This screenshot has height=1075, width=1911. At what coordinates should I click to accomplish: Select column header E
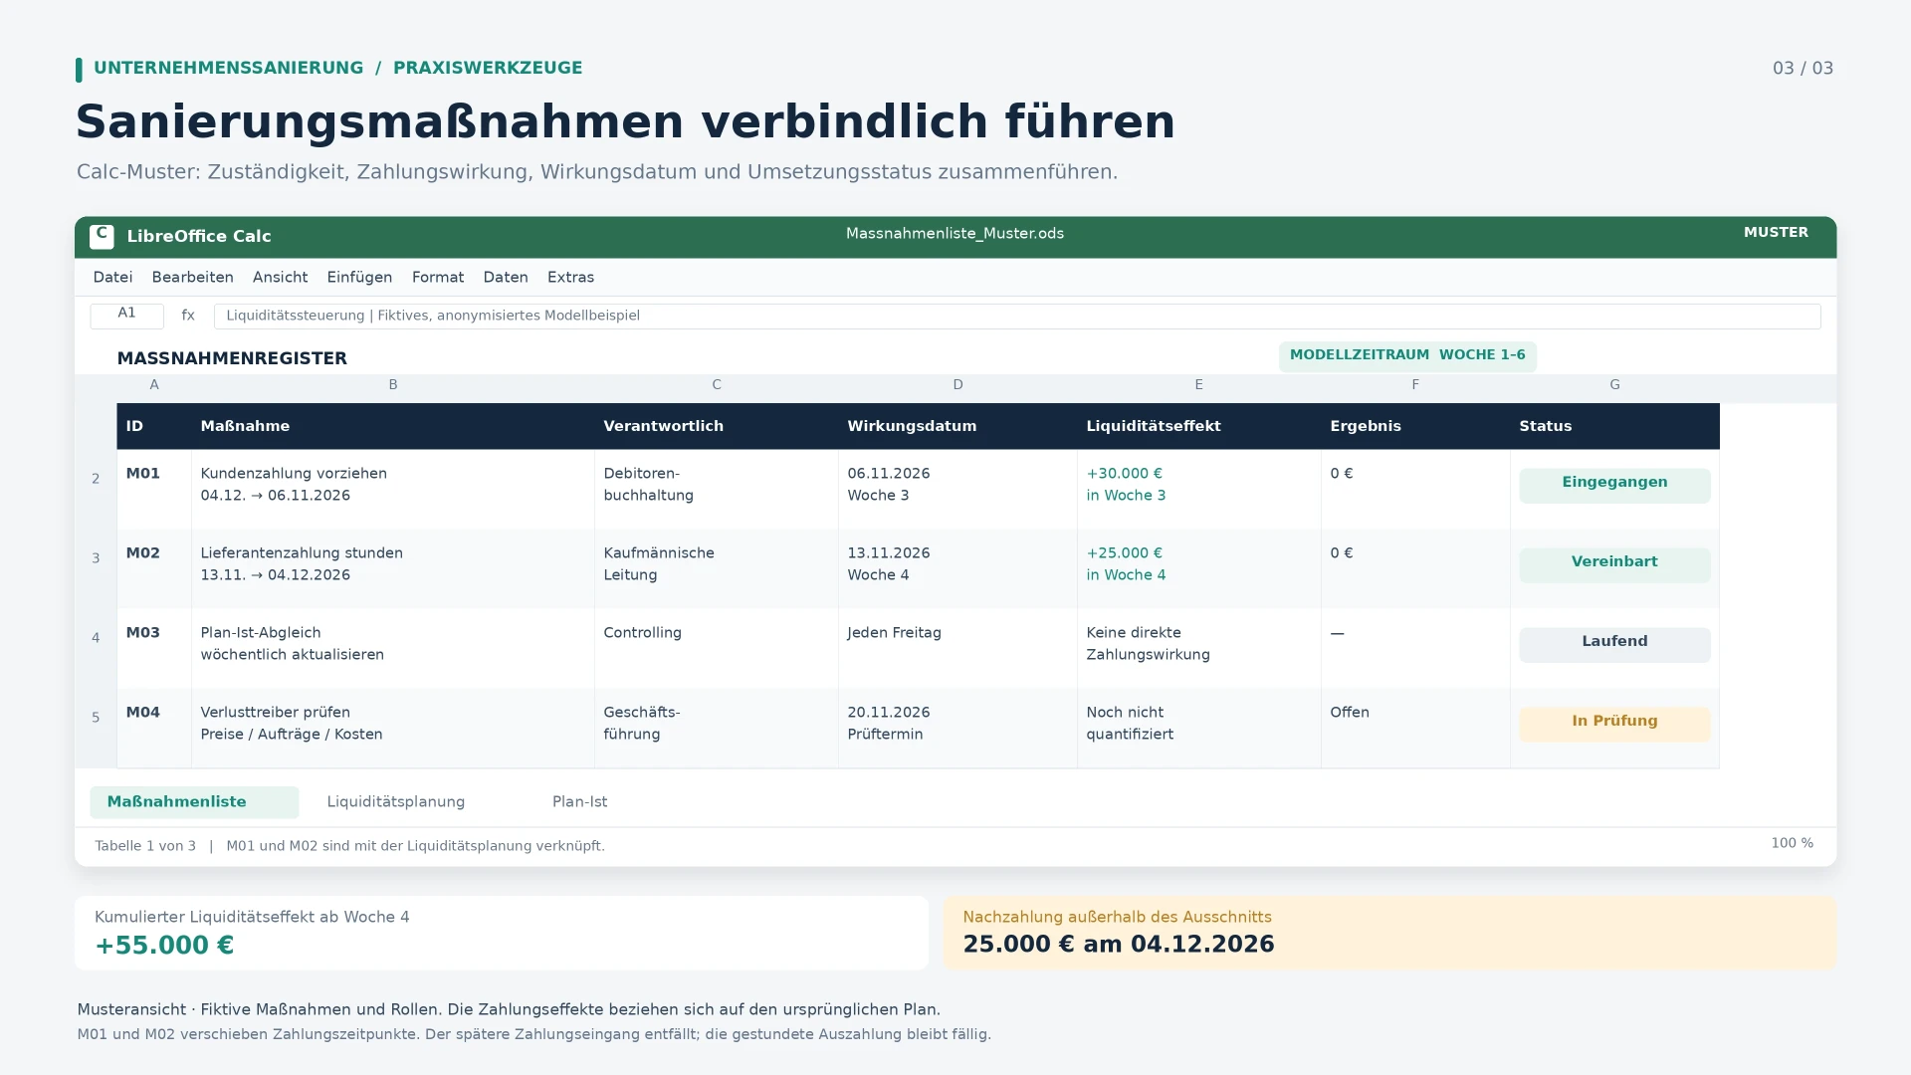tap(1199, 385)
